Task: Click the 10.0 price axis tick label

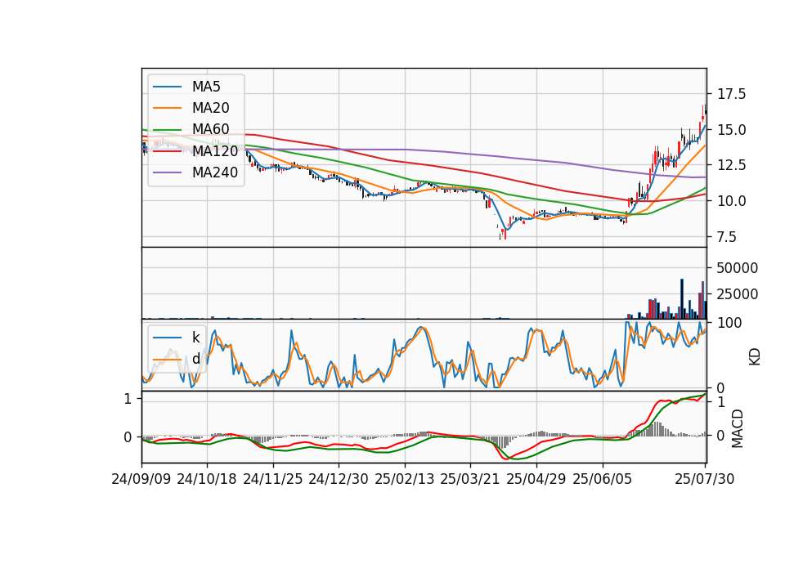Action: 731,201
